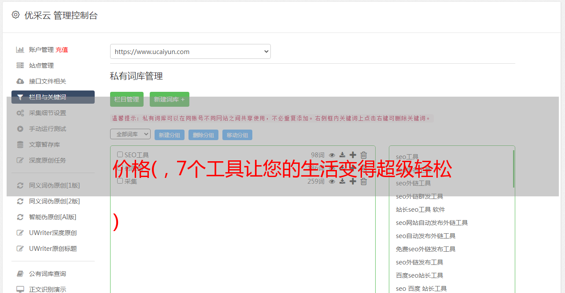This screenshot has height=293, width=565.
Task: Open 同义词伪原创[2版] in the sidebar
Action: point(55,201)
